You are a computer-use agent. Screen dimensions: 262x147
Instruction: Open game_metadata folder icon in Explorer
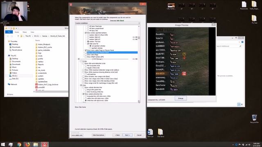pos(36,50)
